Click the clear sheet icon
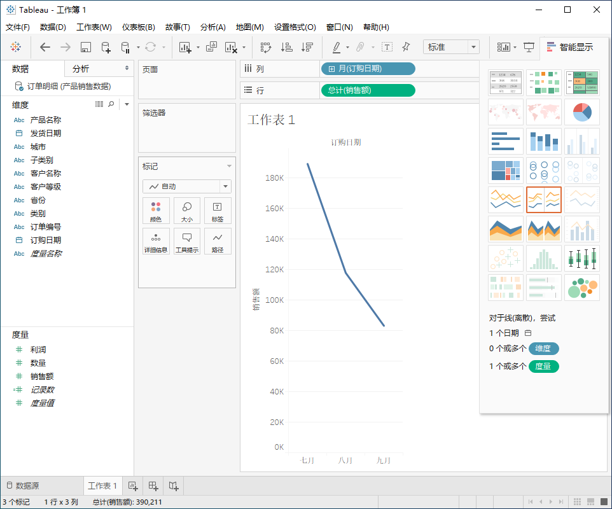Viewport: 612px width, 509px height. pyautogui.click(x=231, y=47)
